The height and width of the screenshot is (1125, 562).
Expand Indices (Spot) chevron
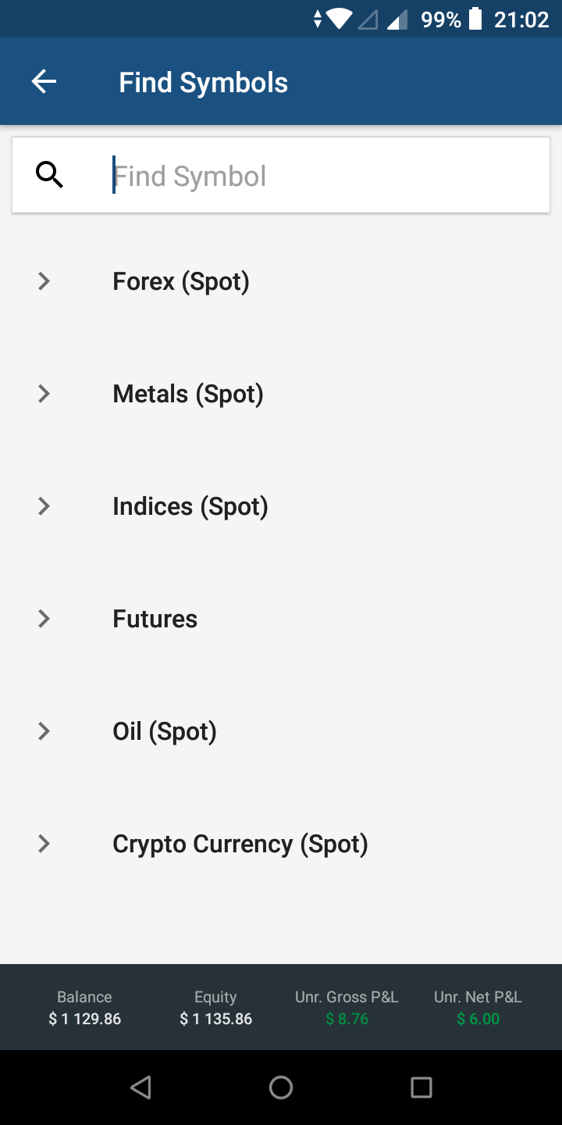[44, 506]
